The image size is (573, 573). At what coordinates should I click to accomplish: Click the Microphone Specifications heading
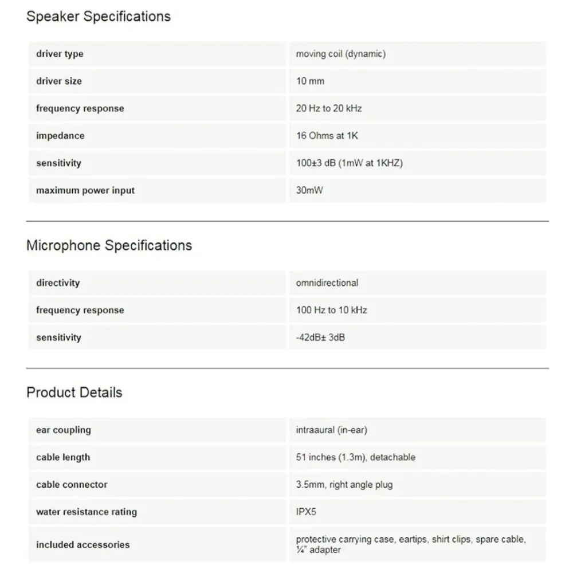[109, 245]
